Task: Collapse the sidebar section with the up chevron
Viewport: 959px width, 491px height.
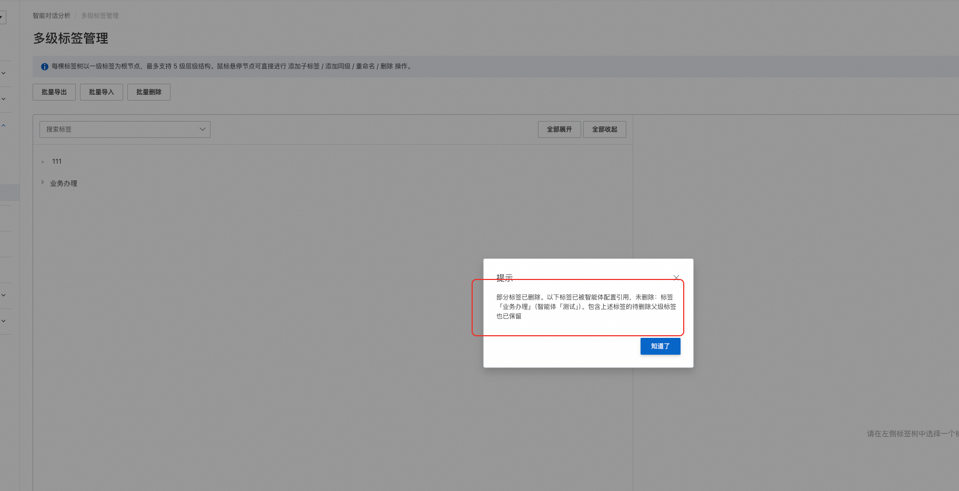Action: tap(4, 125)
